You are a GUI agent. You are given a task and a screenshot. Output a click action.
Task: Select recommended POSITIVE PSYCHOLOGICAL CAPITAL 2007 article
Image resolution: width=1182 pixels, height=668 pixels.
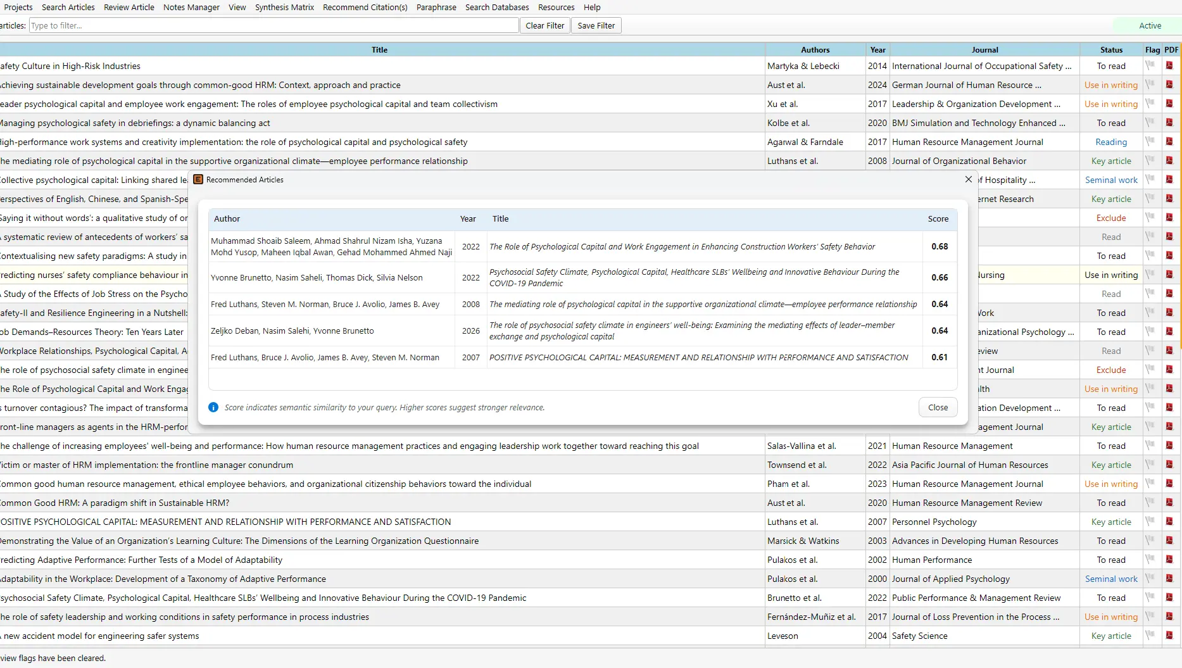pos(582,357)
